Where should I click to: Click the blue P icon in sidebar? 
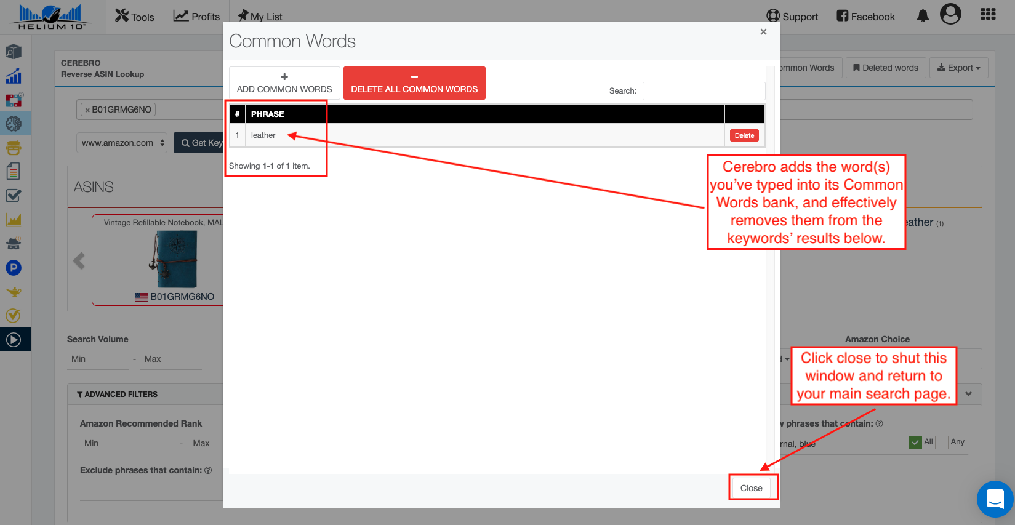(x=14, y=268)
